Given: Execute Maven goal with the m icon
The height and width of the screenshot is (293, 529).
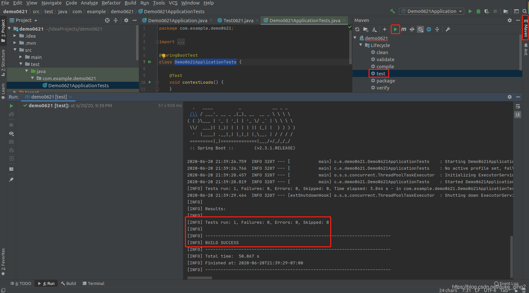Looking at the screenshot, I should [404, 29].
